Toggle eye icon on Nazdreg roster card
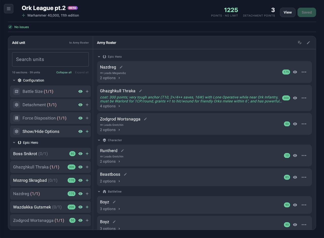The image size is (324, 238). coord(295,72)
